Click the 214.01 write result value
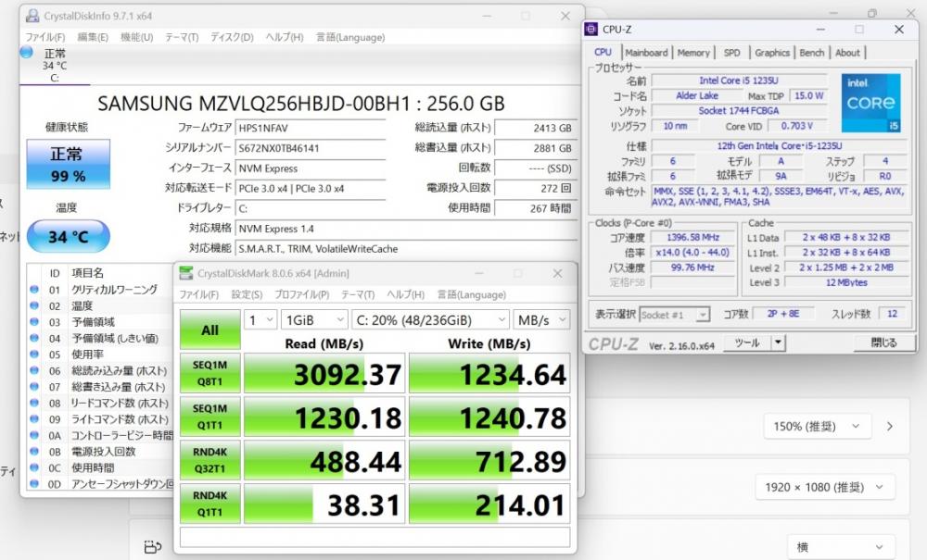The height and width of the screenshot is (560, 927). click(489, 504)
